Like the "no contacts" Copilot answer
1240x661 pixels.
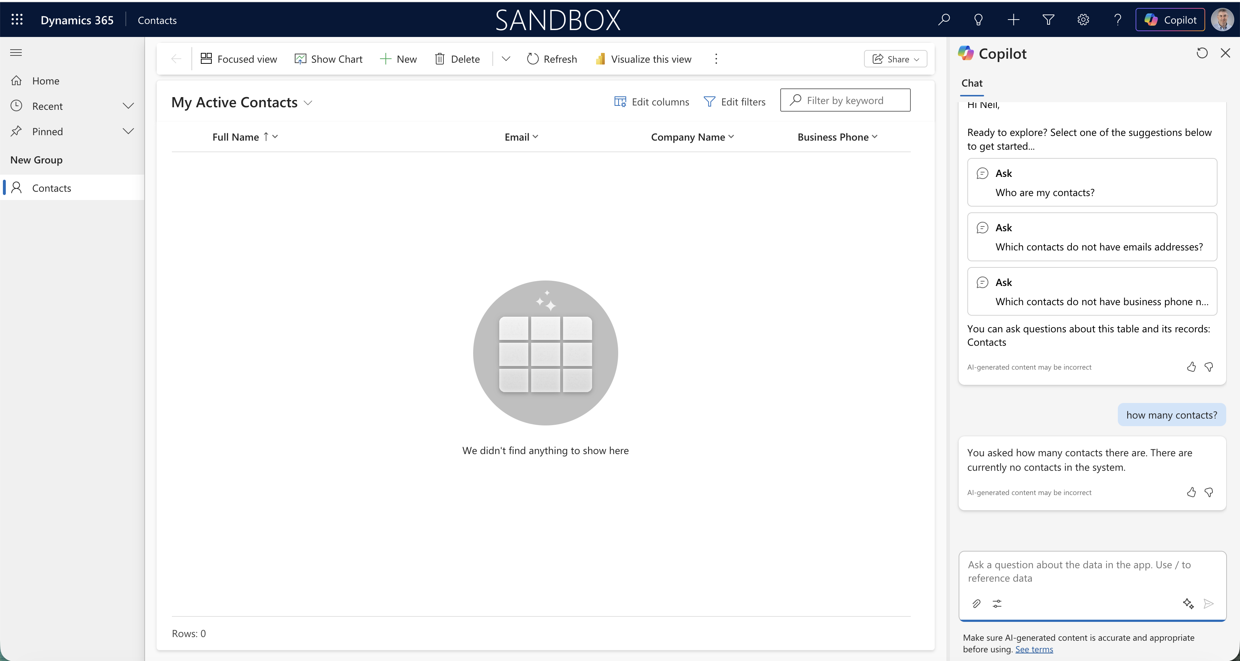[1191, 492]
